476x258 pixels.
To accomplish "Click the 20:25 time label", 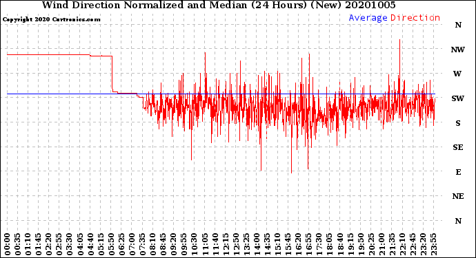I will tap(371, 244).
